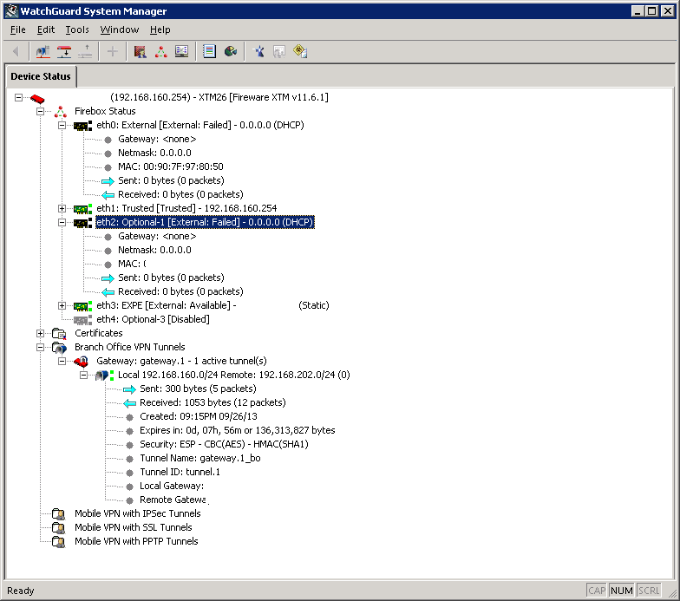Collapse the Branch Office VPN Tunnels node

pyautogui.click(x=40, y=347)
